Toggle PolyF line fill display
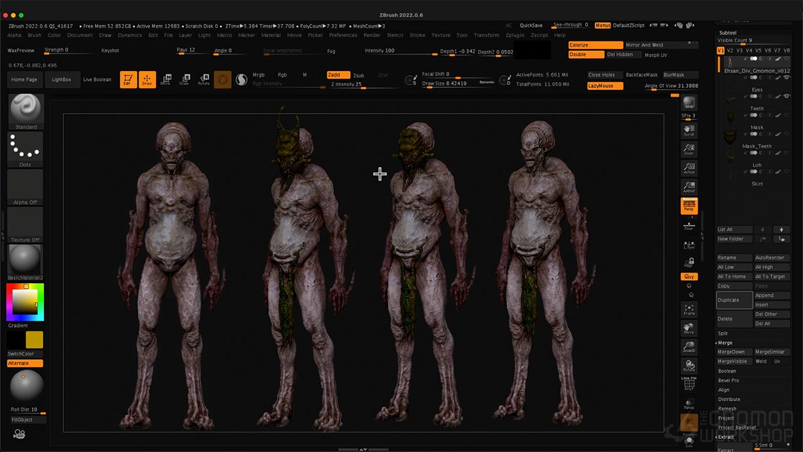The width and height of the screenshot is (803, 452). pos(689,385)
